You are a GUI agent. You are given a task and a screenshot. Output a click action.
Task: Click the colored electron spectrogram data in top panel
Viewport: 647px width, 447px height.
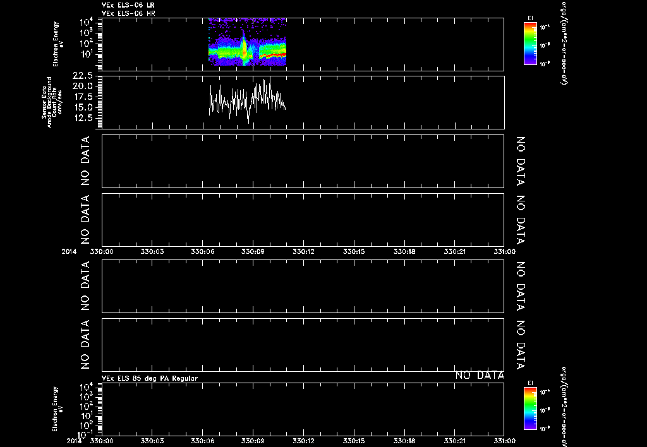[x=247, y=42]
